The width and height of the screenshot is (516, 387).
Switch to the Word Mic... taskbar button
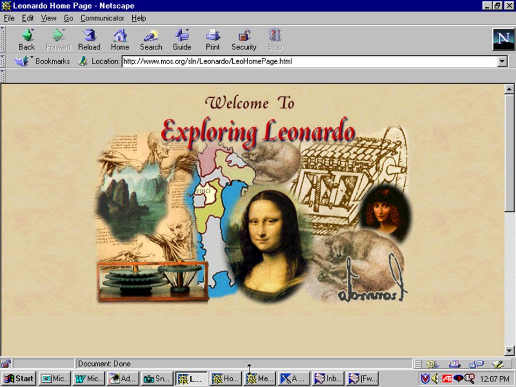tap(89, 379)
